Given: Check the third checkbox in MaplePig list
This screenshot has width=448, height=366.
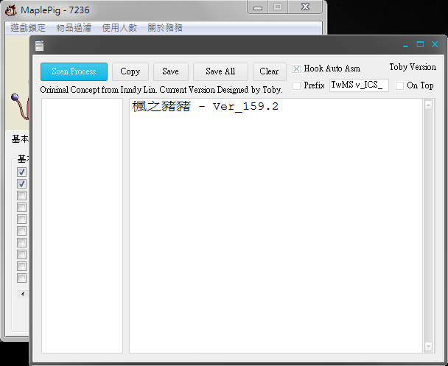Looking at the screenshot, I should 21,196.
